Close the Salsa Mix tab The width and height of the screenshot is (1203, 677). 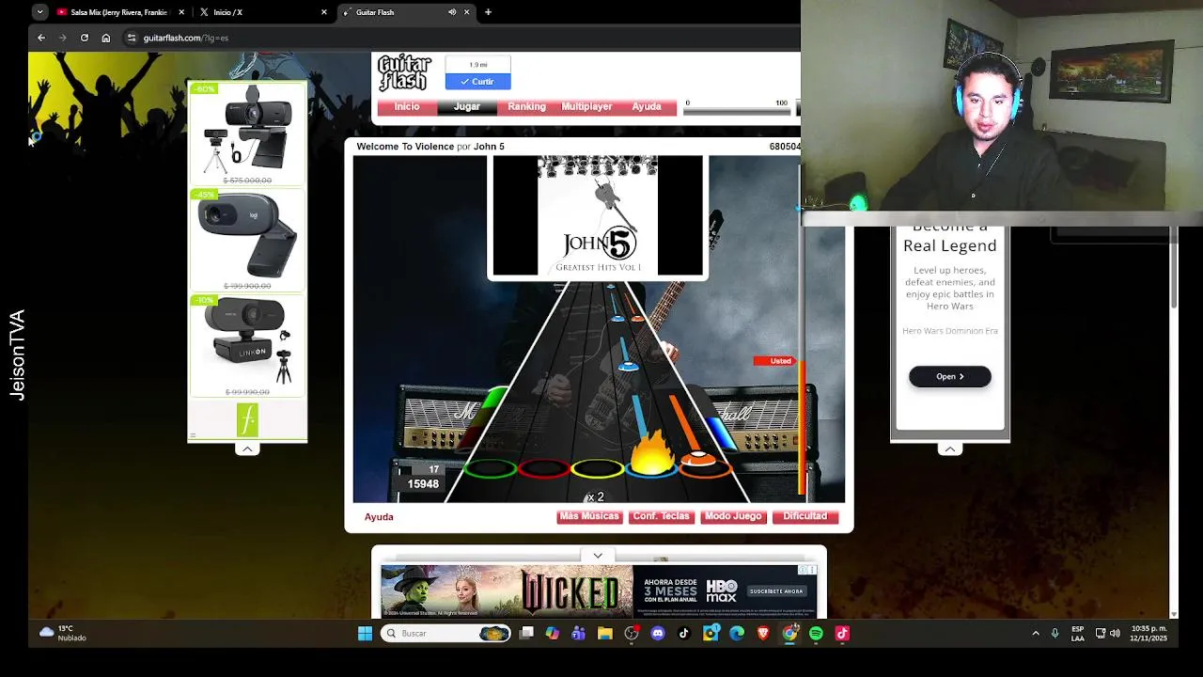point(181,12)
